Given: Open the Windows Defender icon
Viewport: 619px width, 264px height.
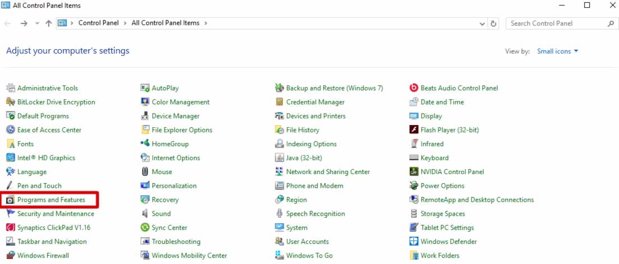Looking at the screenshot, I should [414, 242].
